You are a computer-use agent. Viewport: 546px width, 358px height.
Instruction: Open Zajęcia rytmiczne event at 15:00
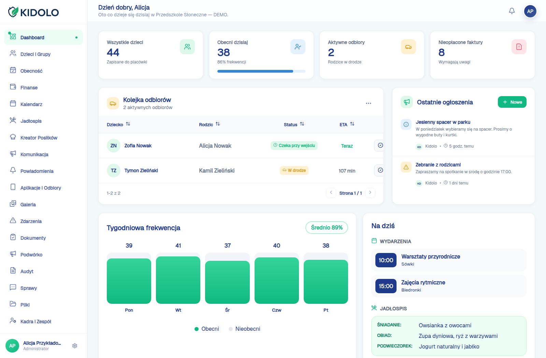tap(449, 286)
